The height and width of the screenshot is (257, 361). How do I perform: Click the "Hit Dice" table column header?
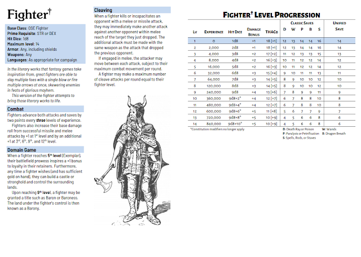235,32
